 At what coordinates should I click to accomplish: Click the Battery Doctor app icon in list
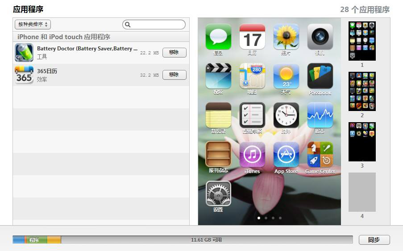point(24,52)
